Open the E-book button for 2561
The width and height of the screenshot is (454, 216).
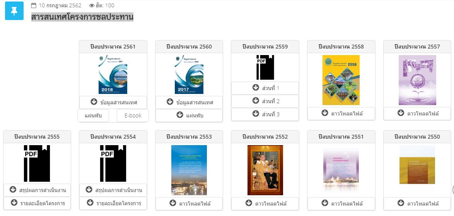pyautogui.click(x=133, y=116)
